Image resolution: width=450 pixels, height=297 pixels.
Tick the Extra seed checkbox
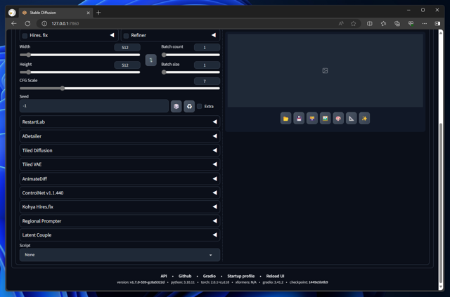tap(200, 106)
